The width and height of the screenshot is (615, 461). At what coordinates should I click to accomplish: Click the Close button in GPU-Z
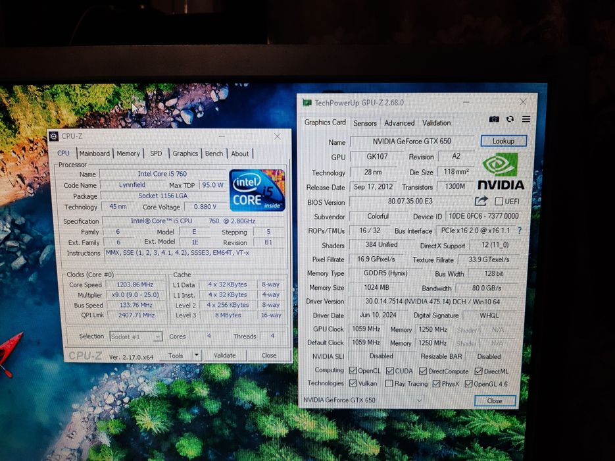click(495, 401)
